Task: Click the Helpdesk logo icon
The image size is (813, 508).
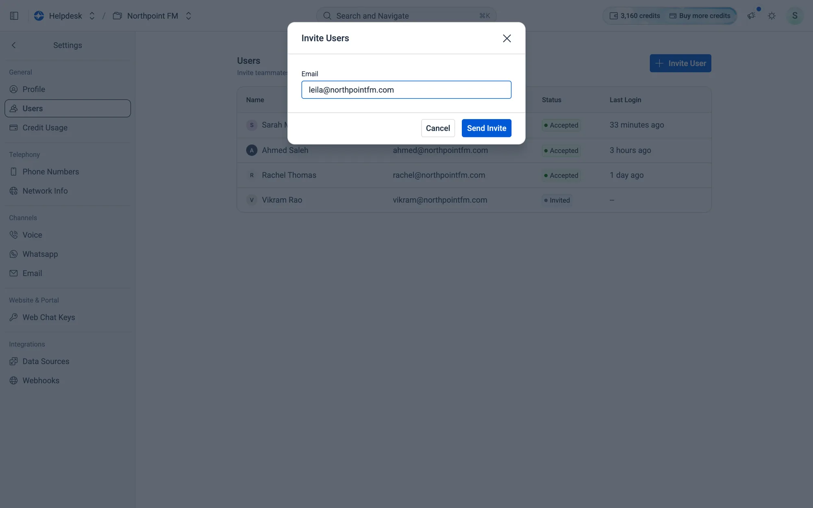Action: 39,16
